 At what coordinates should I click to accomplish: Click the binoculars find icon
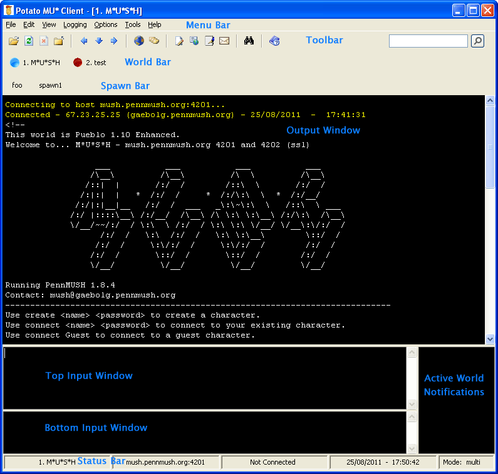[249, 40]
